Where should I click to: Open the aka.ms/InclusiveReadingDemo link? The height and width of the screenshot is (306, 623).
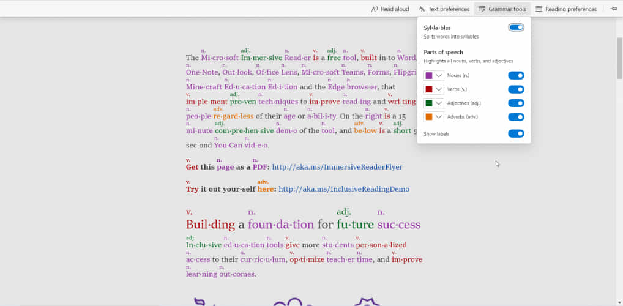click(344, 189)
